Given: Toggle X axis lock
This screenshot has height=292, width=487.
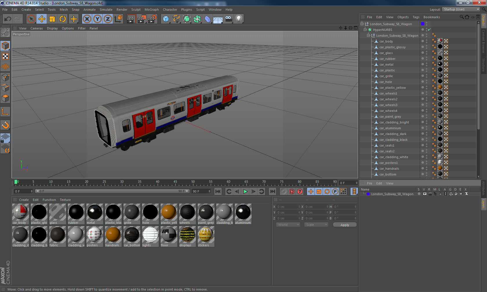Looking at the screenshot, I should point(87,19).
